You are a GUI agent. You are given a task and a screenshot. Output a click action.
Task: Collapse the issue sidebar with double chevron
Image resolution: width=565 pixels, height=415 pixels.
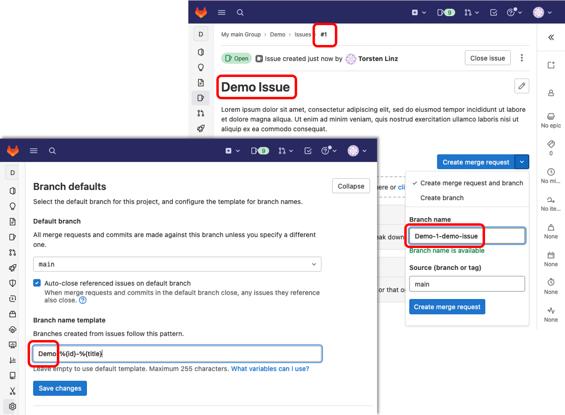coord(551,37)
